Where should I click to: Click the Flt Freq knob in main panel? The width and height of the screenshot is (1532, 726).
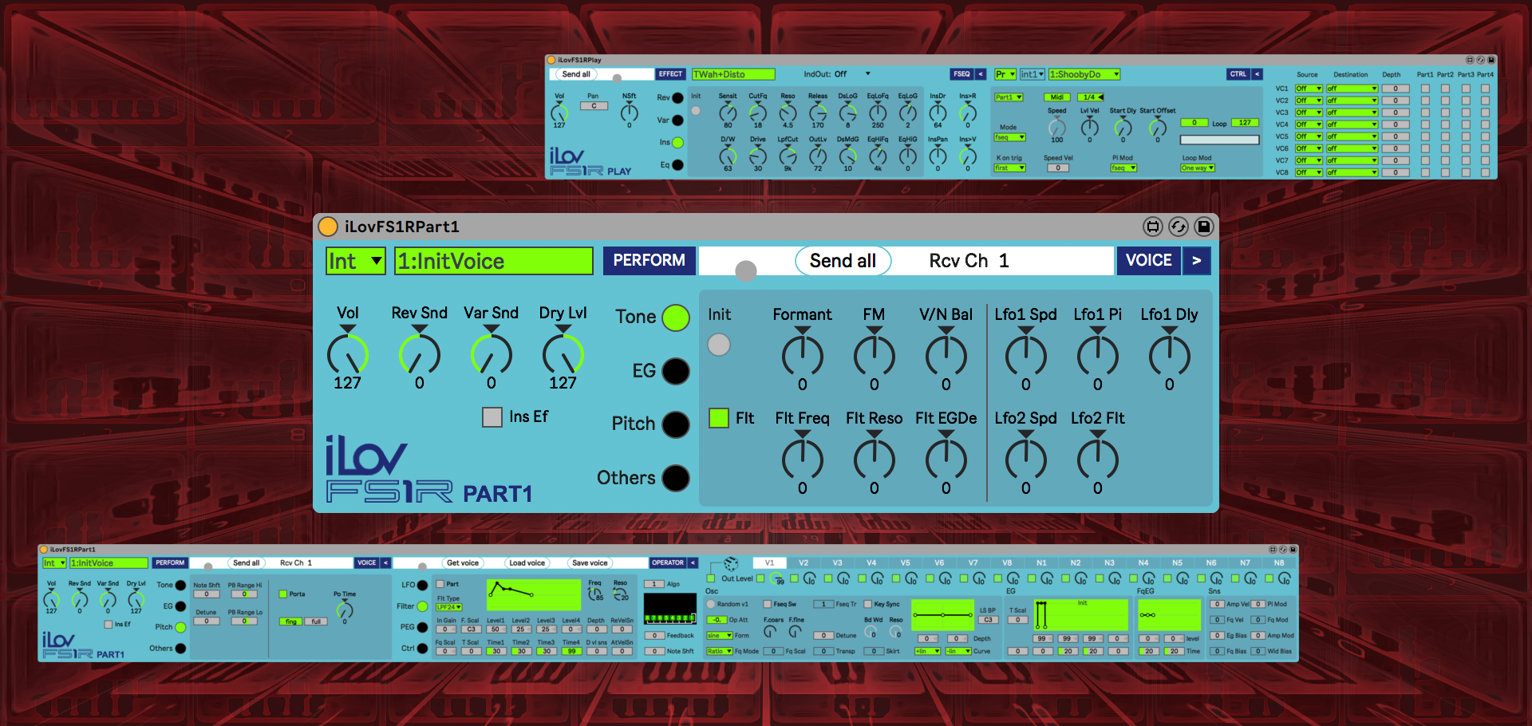point(802,459)
